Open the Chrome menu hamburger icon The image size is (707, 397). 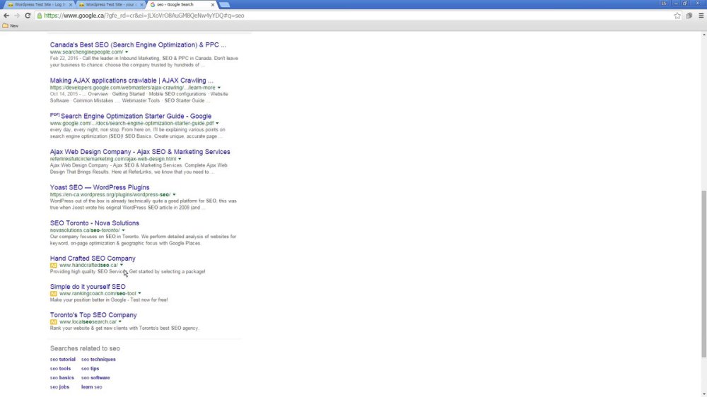click(701, 16)
